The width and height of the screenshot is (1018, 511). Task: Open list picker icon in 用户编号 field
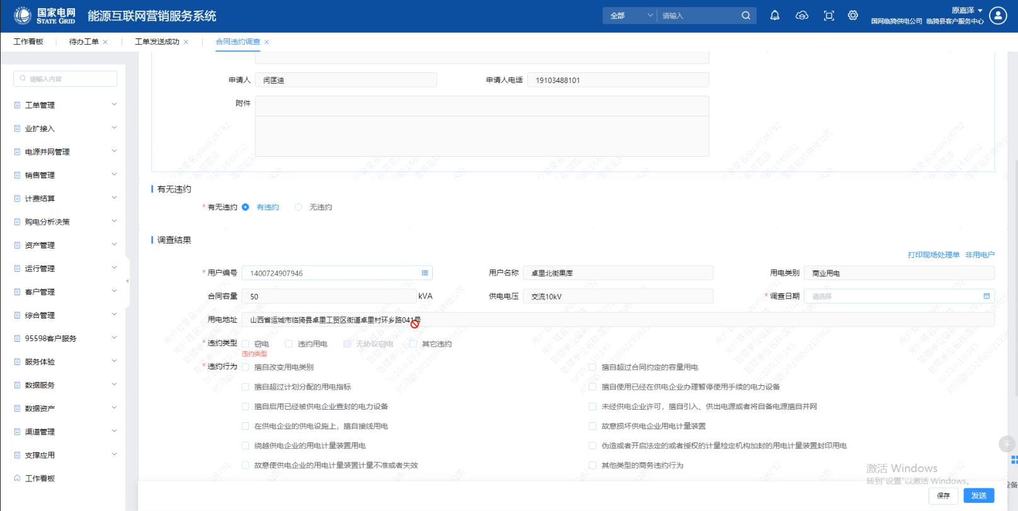click(x=425, y=273)
